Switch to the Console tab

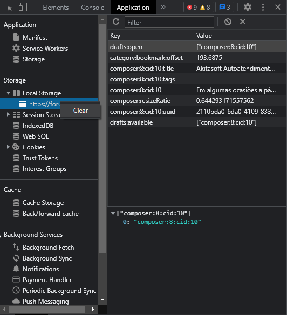point(93,8)
